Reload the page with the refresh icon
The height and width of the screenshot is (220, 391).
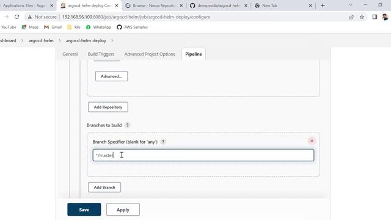pos(16,17)
